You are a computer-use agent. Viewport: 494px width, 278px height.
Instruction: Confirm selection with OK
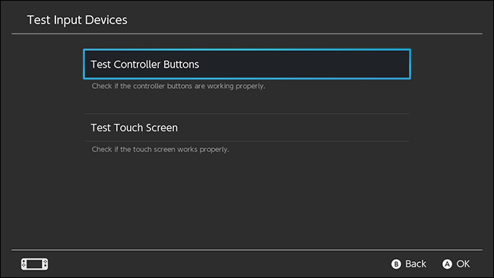pos(456,264)
